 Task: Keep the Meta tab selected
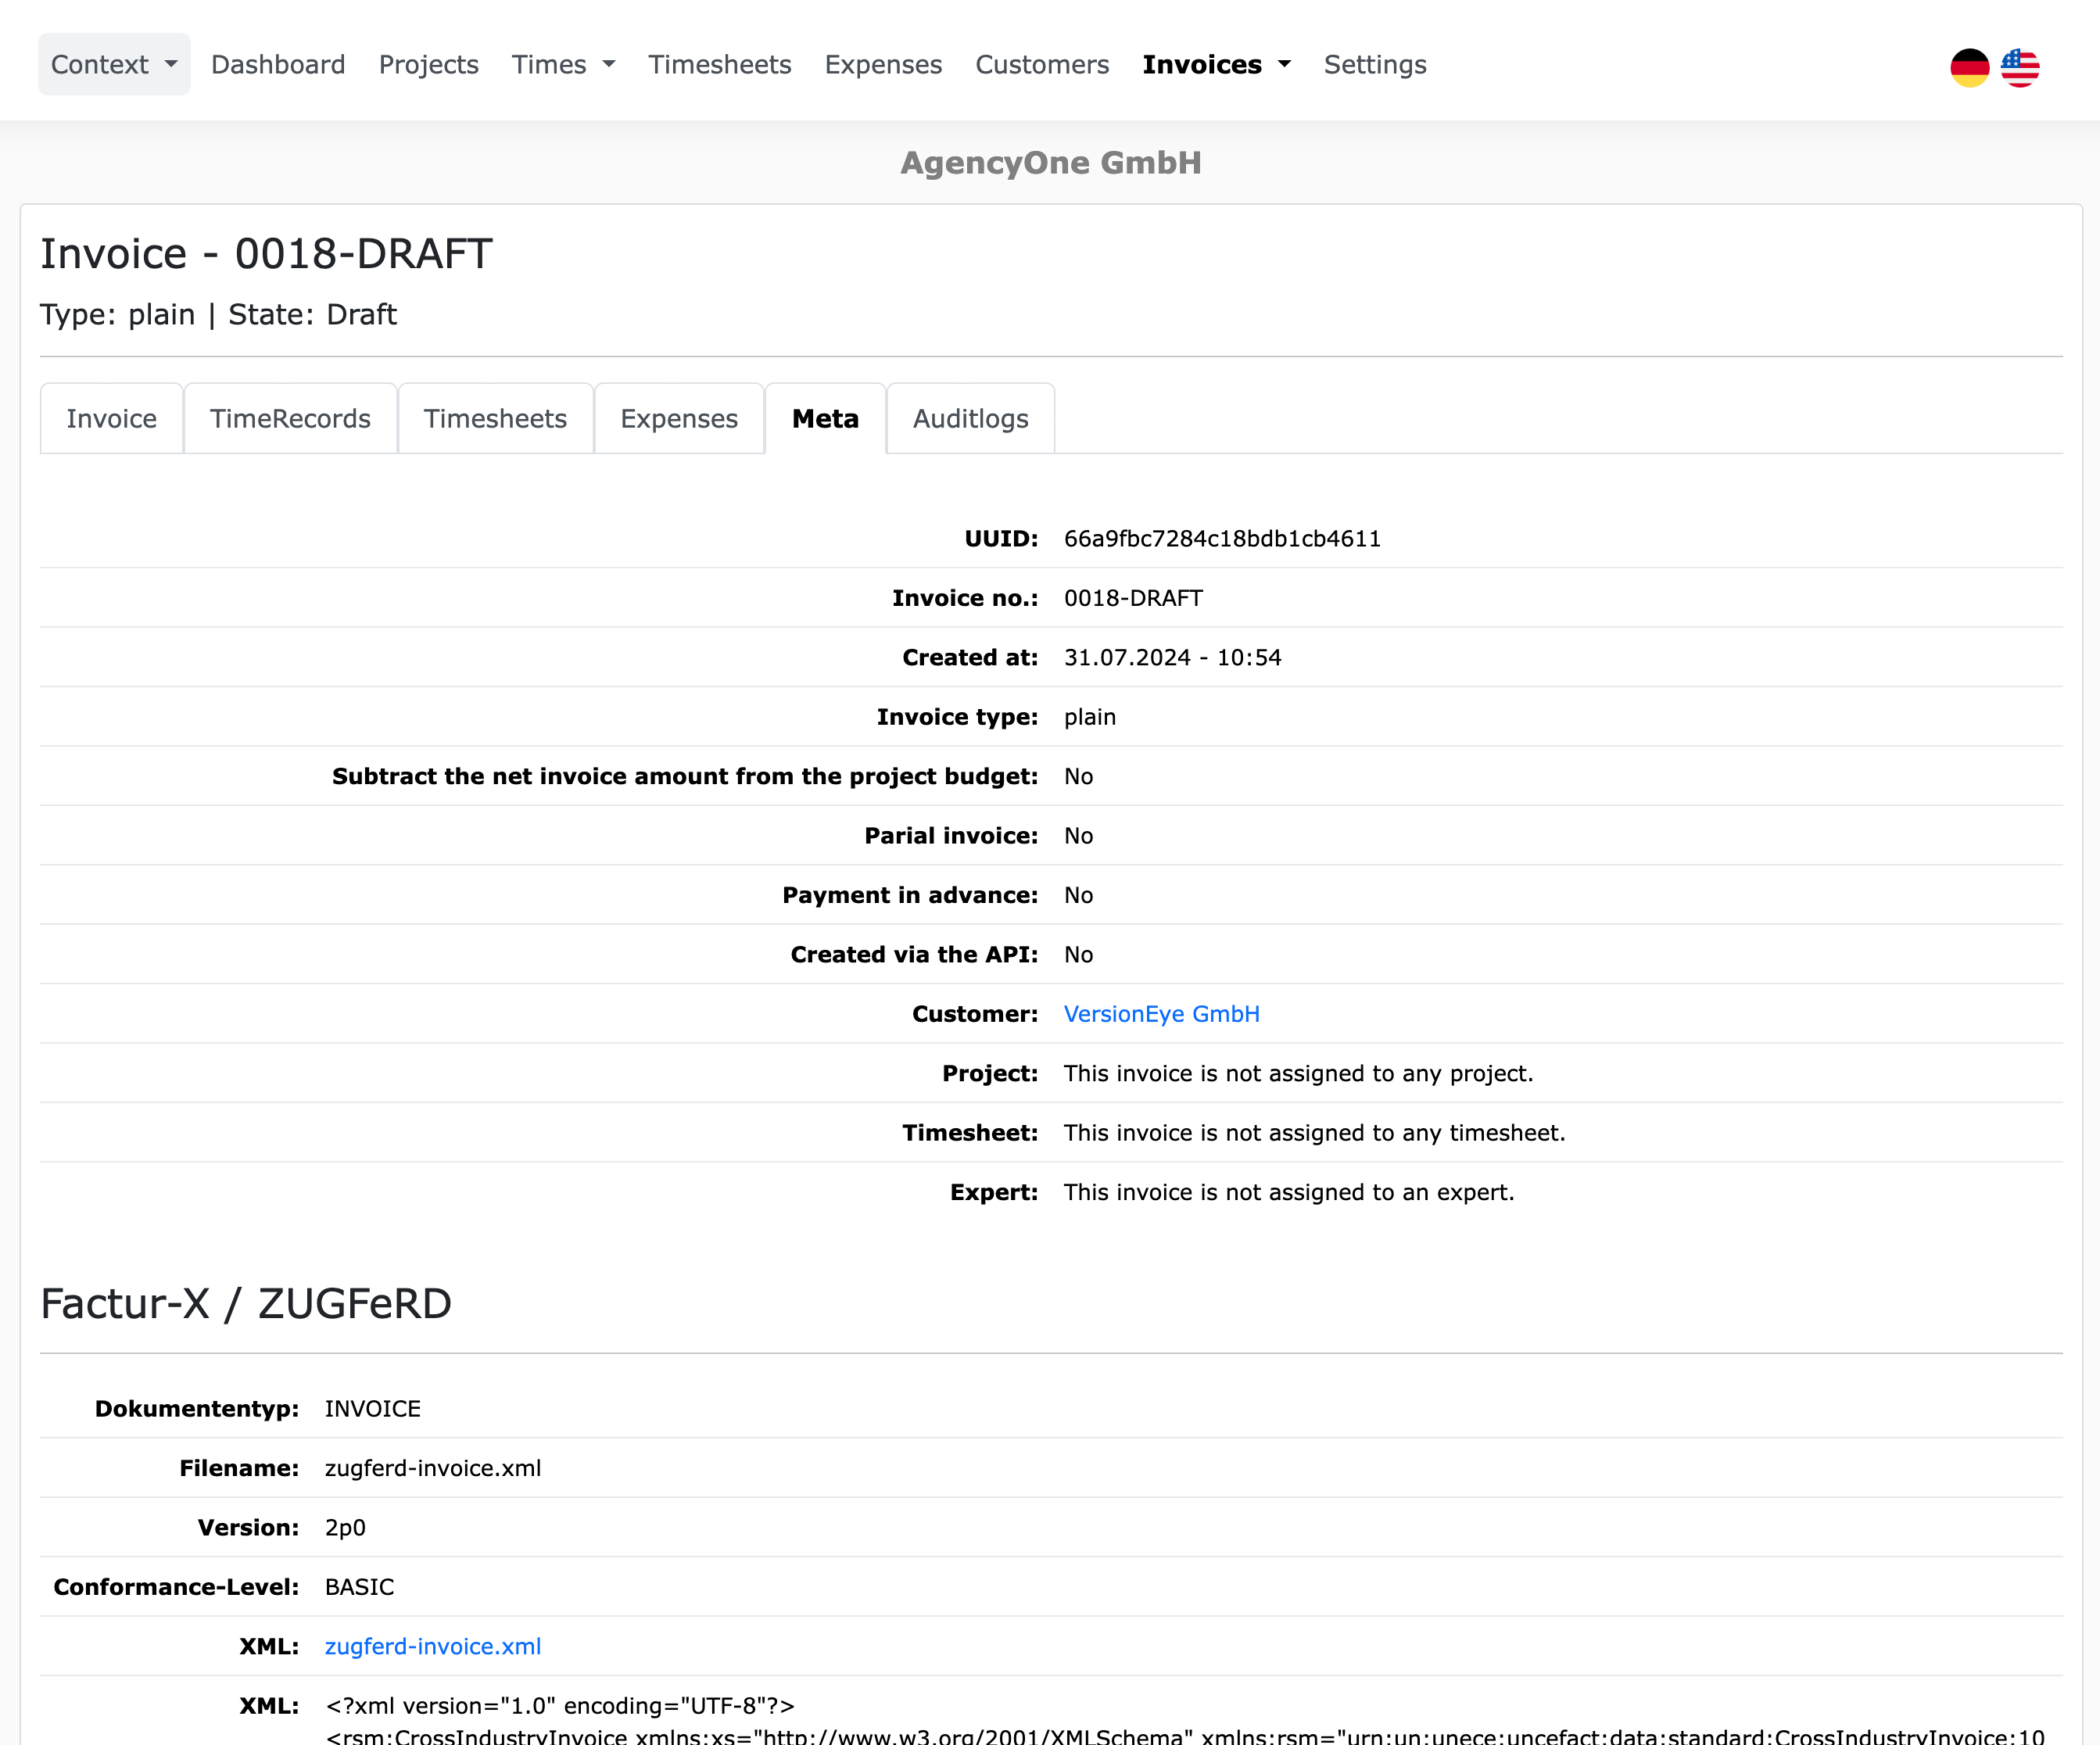(x=824, y=418)
